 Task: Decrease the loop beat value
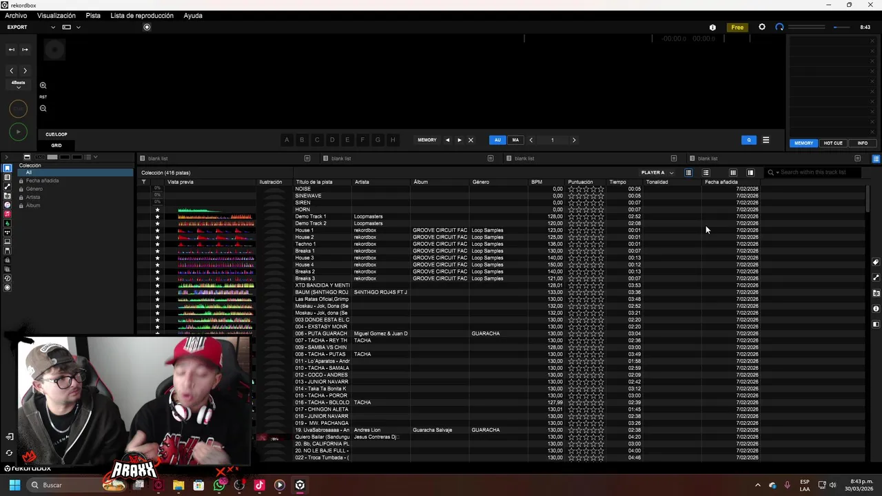531,140
